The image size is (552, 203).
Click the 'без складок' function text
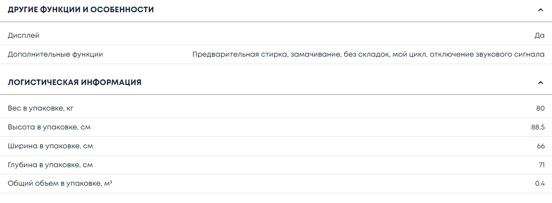tap(367, 54)
